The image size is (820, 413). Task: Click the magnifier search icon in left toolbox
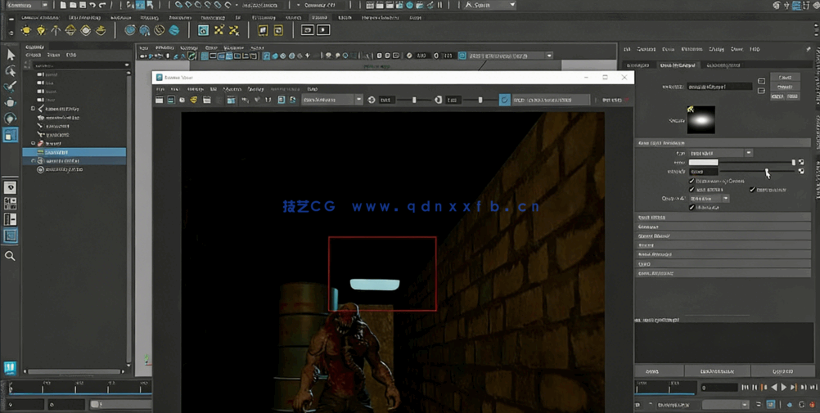click(x=11, y=256)
